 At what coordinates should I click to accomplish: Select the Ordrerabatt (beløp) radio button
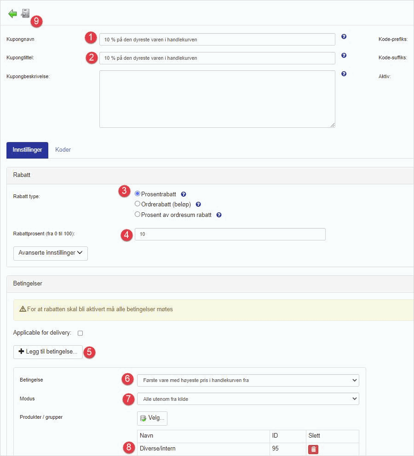pos(138,204)
